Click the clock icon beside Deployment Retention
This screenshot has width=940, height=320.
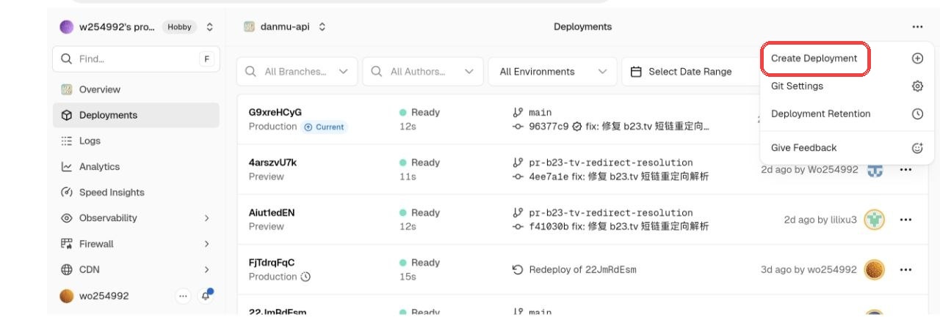coord(917,114)
